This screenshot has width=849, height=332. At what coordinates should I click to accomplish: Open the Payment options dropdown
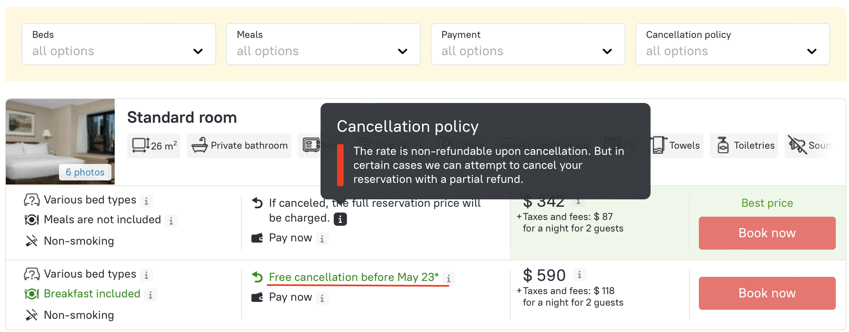coord(528,44)
